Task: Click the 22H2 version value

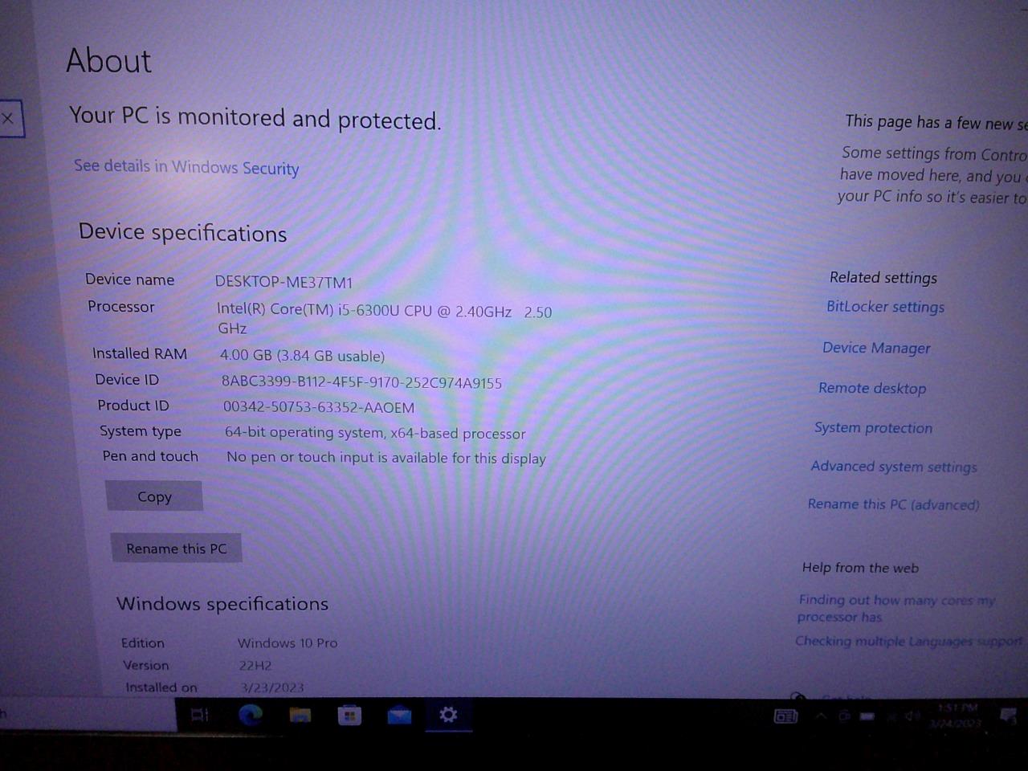Action: coord(255,665)
